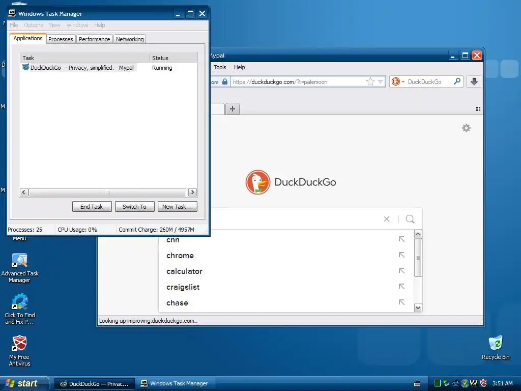Screen dimensions: 521x391
Task: Click the Mypal icon beside the DuckDuckGo task
Action: tap(25, 67)
